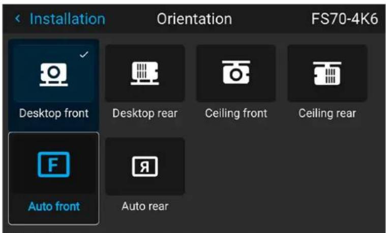This screenshot has height=233, width=386.
Task: Click the Orientation page title
Action: (x=194, y=19)
